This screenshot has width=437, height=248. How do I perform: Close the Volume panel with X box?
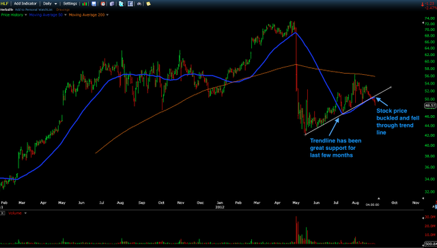2,213
